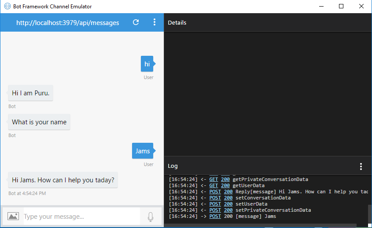The width and height of the screenshot is (372, 228).
Task: Open 200 link on setUserData log row
Action: tap(228, 204)
